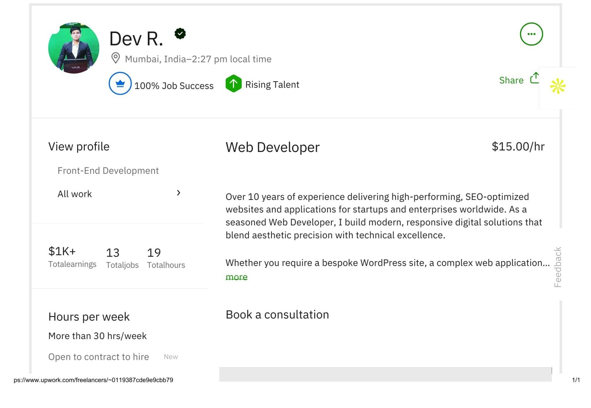Click the $1K+ Total earnings stat
The height and width of the screenshot is (408, 591).
click(62, 251)
